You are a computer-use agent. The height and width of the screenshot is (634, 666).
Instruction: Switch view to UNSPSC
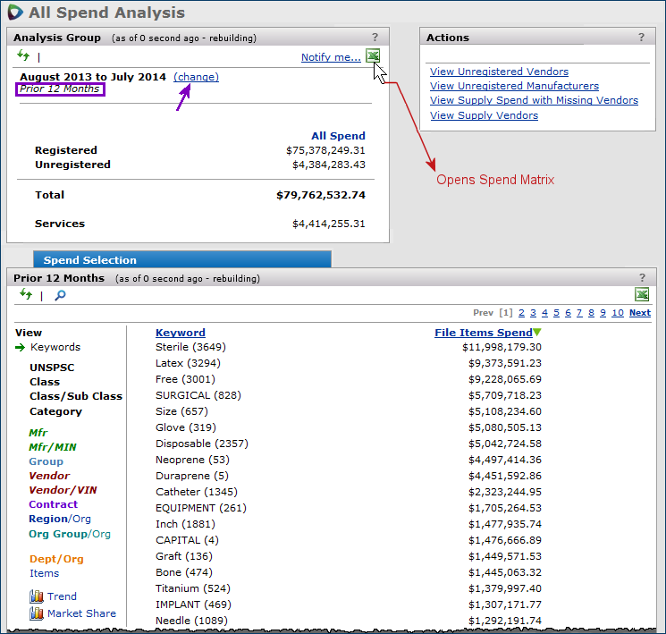(x=52, y=368)
